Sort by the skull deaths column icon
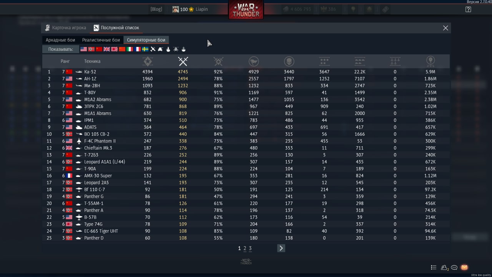The height and width of the screenshot is (277, 492). [x=289, y=61]
